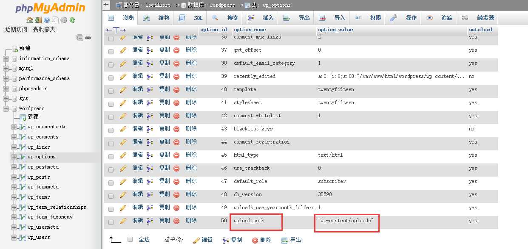The height and width of the screenshot is (249, 528).
Task: Open the 触发器 (Triggers) tab
Action: tap(477, 18)
